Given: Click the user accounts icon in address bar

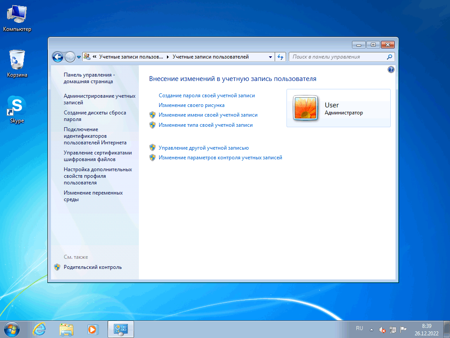Looking at the screenshot, I should 87,57.
